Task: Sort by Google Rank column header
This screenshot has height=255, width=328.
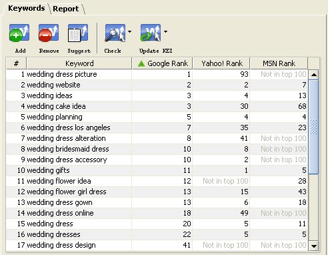Action: coord(163,63)
